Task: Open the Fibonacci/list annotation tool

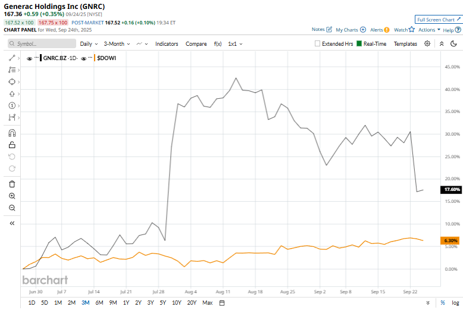Action: click(12, 70)
